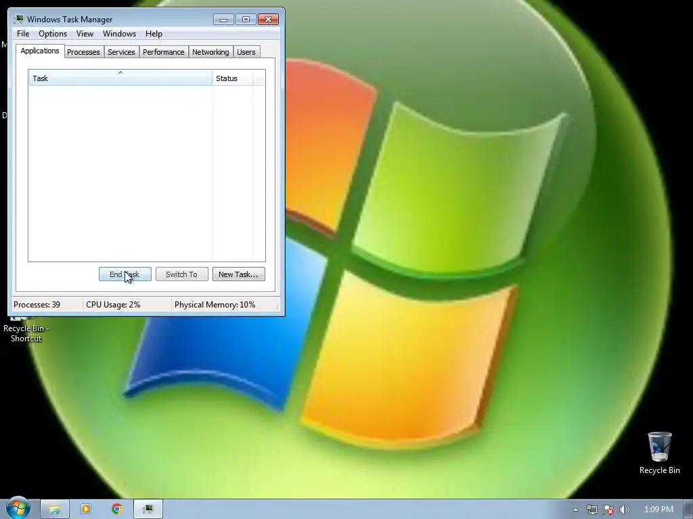Switch to the Processes tab
The image size is (693, 519).
[83, 52]
